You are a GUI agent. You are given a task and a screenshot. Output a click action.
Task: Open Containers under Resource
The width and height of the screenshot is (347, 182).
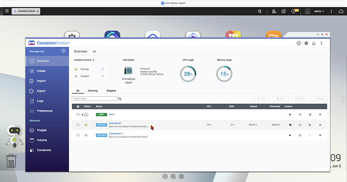[x=47, y=150]
